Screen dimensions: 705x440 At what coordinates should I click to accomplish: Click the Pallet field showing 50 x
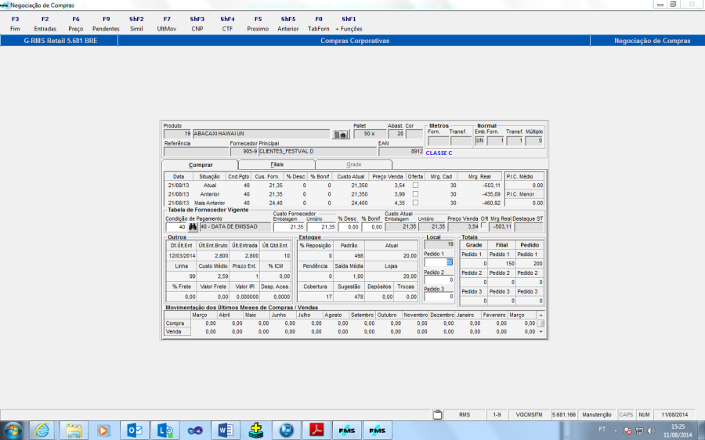370,134
